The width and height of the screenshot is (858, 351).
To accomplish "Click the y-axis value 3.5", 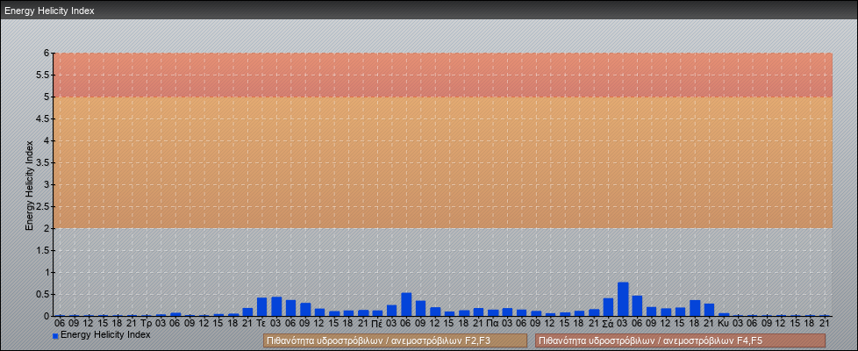I will point(43,162).
